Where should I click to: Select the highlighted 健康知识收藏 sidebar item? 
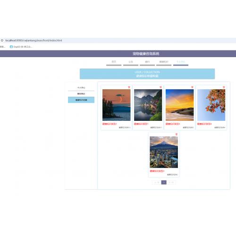point(81,100)
